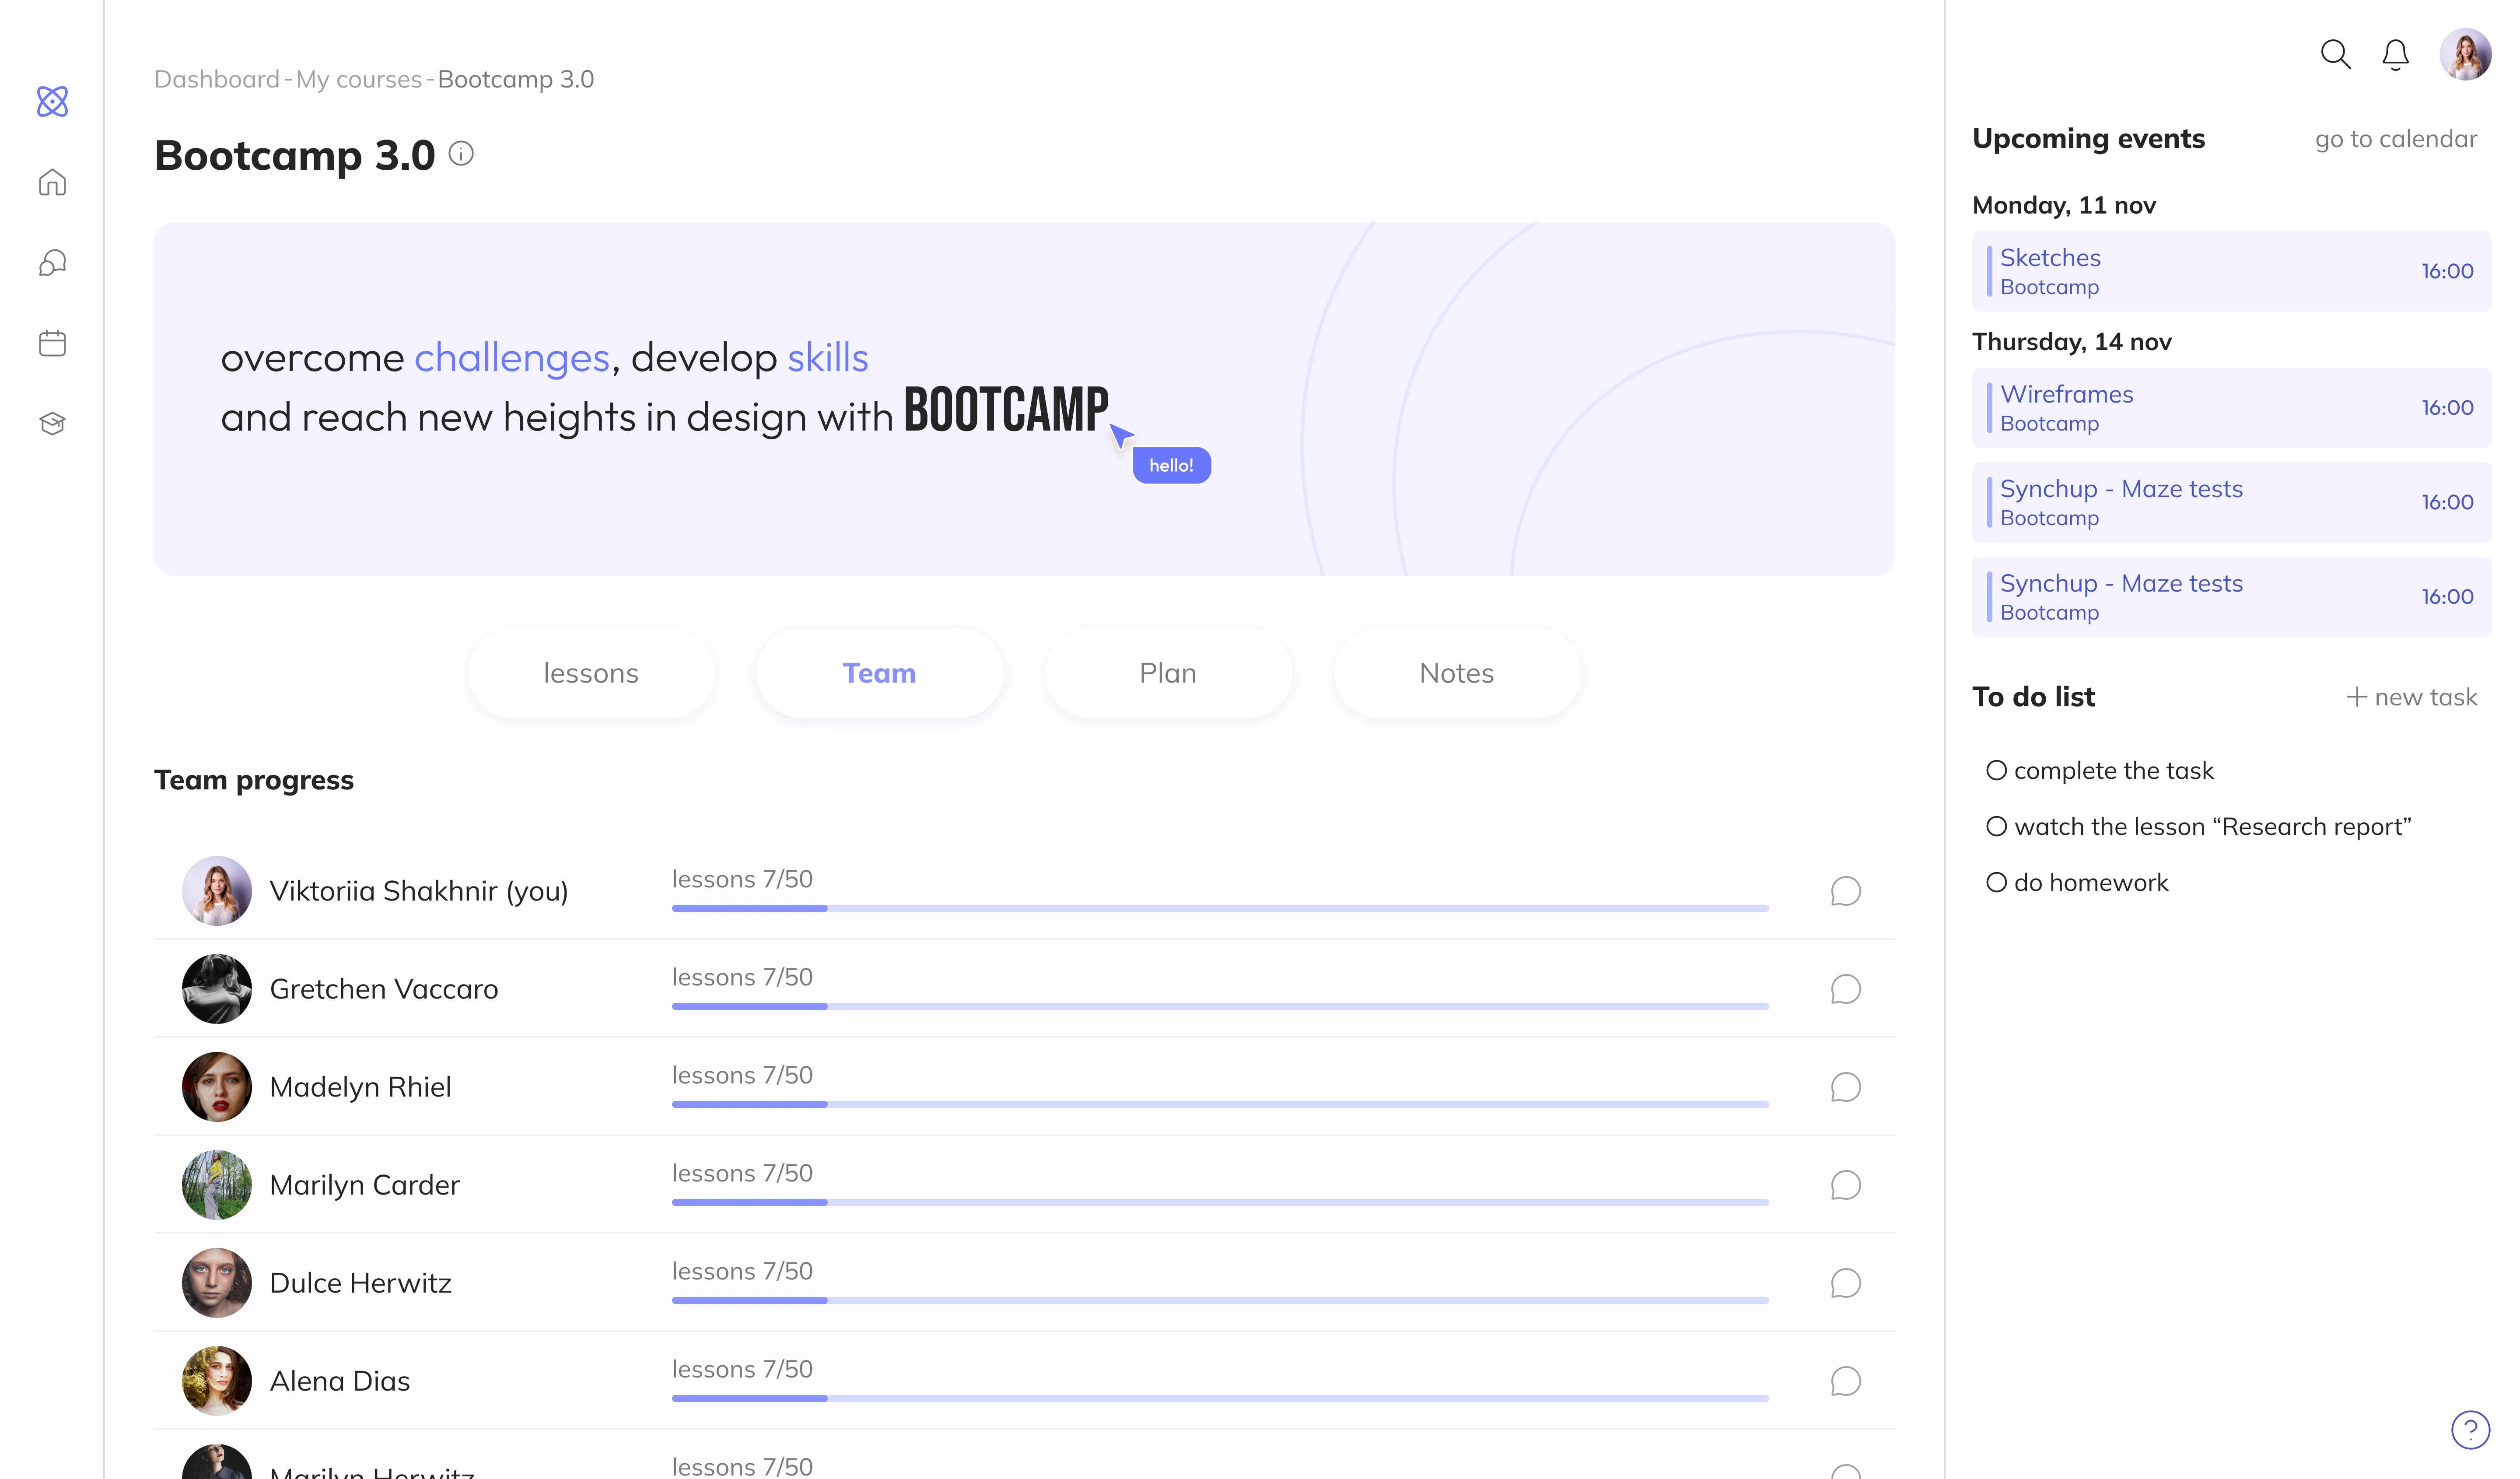Click the info icon beside Bootcamp 3.0
Viewport: 2520px width, 1479px height.
(x=461, y=154)
